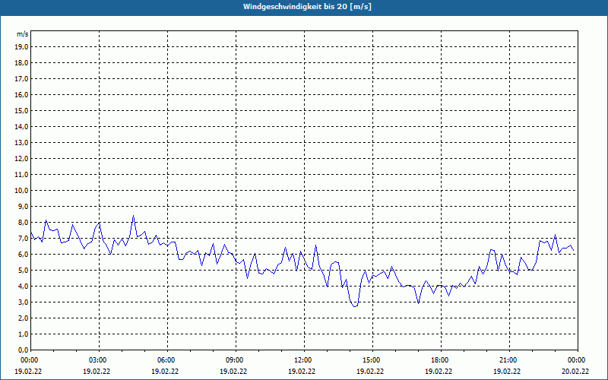Select the '12,0' y-axis label
The width and height of the screenshot is (608, 380).
click(21, 159)
